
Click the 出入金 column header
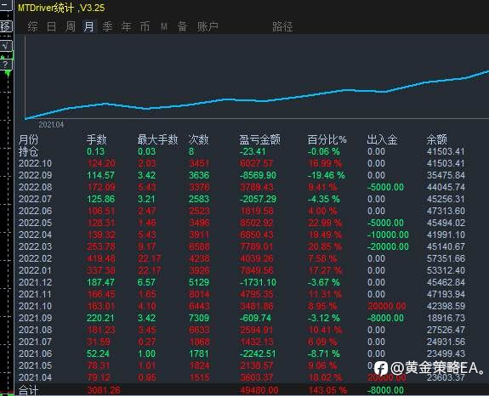(382, 139)
